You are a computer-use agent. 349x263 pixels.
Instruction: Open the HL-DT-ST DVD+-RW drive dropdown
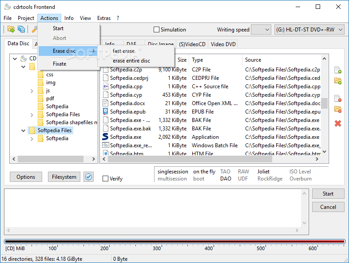click(309, 30)
